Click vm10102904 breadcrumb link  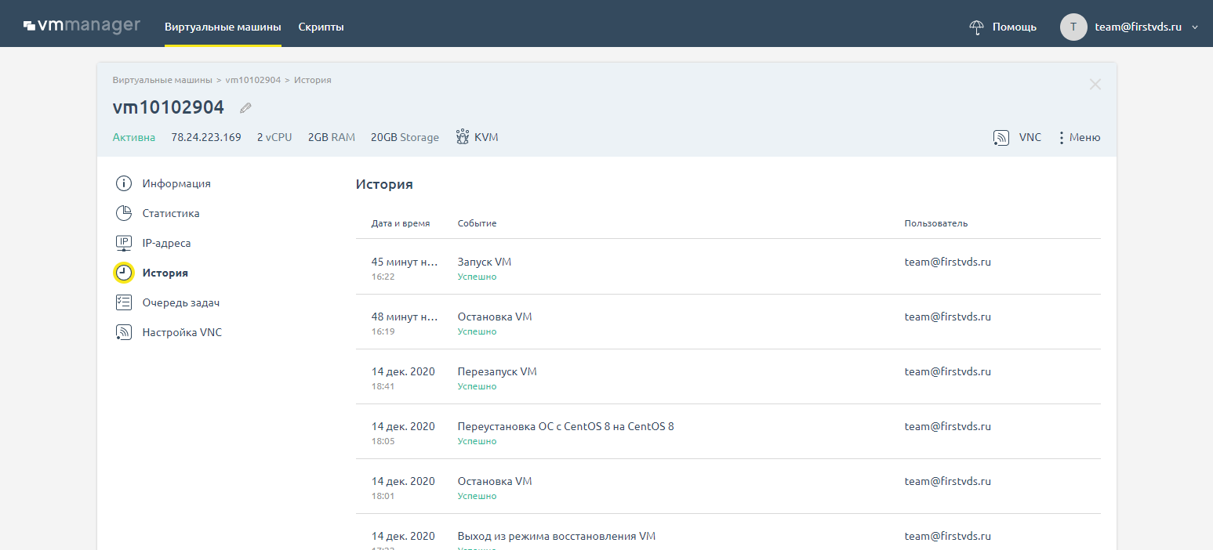(252, 80)
